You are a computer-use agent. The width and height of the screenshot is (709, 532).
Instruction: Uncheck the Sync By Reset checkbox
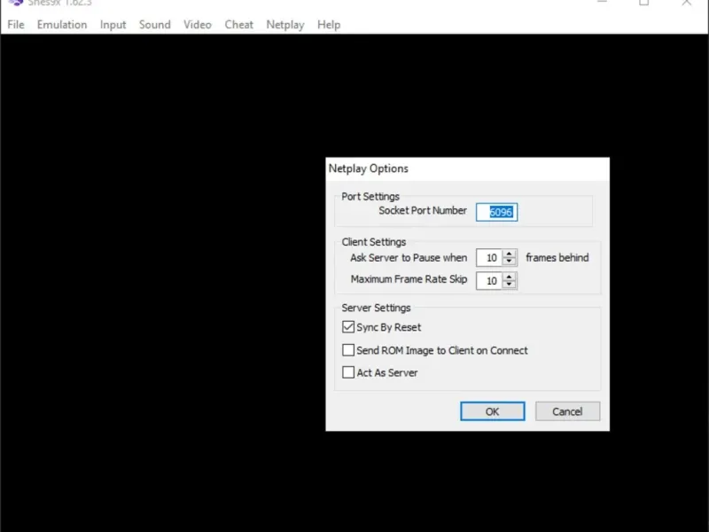coord(348,326)
